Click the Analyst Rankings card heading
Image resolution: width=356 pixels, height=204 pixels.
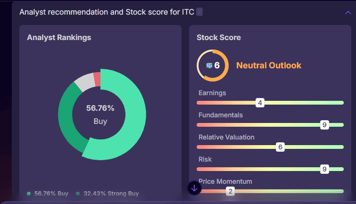(x=59, y=37)
